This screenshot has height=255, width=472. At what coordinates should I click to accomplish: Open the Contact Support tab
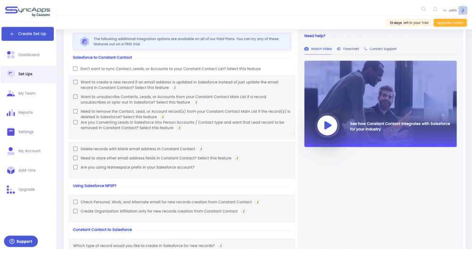(380, 49)
